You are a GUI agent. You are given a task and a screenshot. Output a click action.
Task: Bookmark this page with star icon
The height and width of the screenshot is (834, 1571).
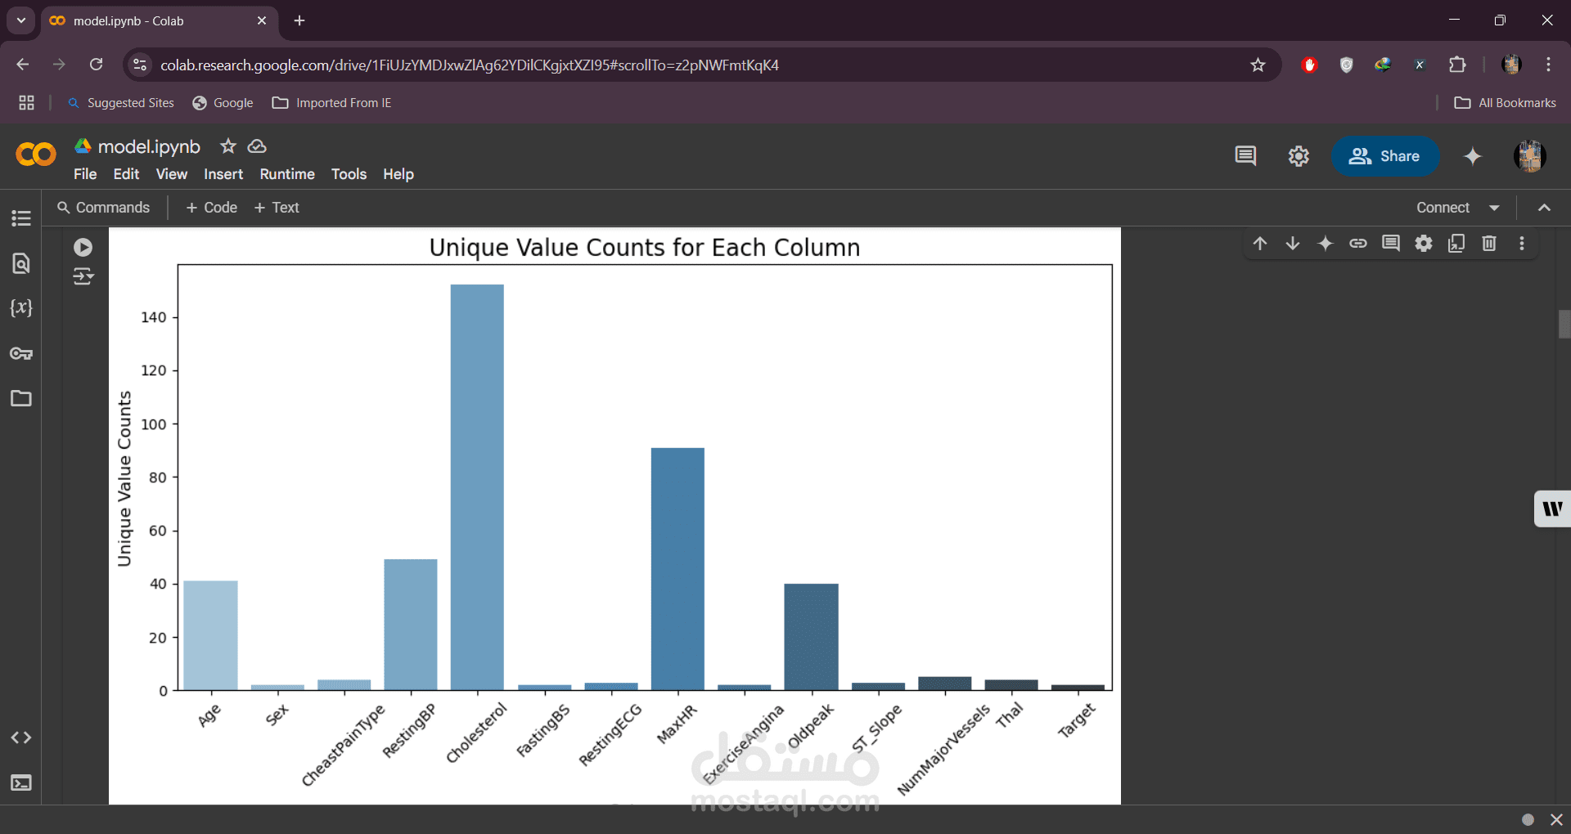tap(1258, 65)
